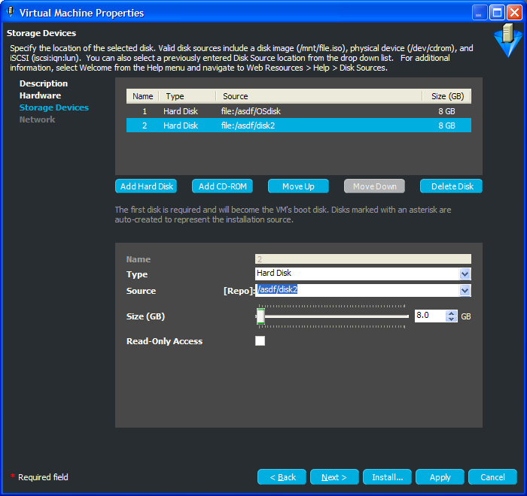This screenshot has width=527, height=496.
Task: Click the Virtual Machine Properties title bar icon
Action: (11, 12)
